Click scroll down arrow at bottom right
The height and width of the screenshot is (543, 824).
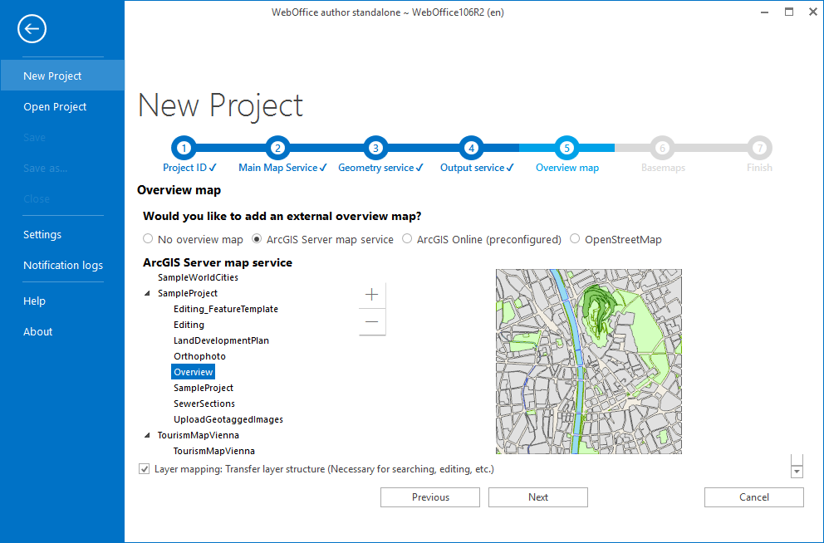[x=797, y=472]
